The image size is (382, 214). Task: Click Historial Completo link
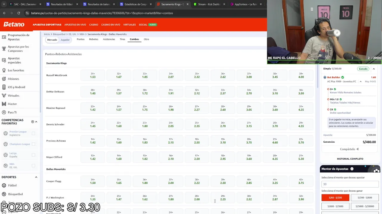click(350, 159)
